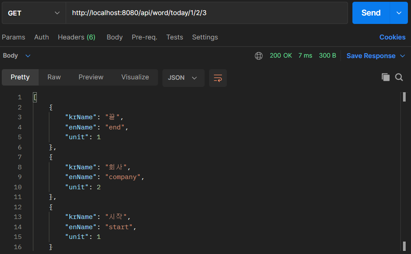Click the 200 OK status

tap(281, 55)
